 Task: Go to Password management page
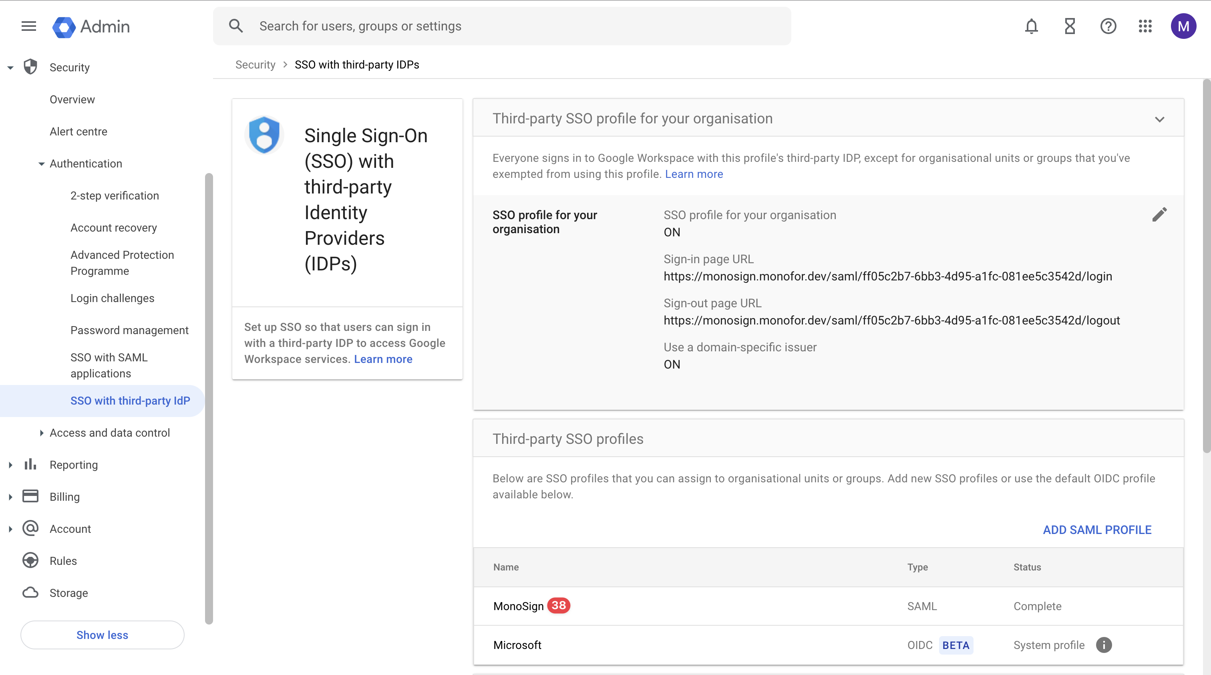pyautogui.click(x=129, y=330)
